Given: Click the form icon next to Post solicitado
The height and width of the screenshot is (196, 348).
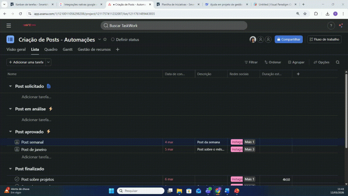Looking at the screenshot, I should click(49, 86).
